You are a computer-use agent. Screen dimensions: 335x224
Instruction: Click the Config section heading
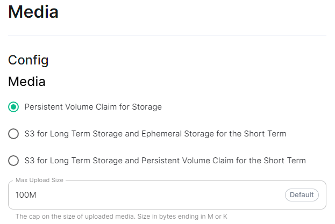(x=28, y=60)
